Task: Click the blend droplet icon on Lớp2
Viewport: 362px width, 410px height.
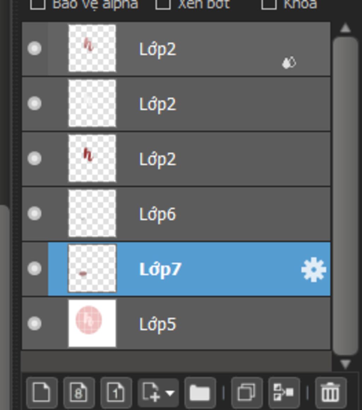Action: click(x=289, y=63)
